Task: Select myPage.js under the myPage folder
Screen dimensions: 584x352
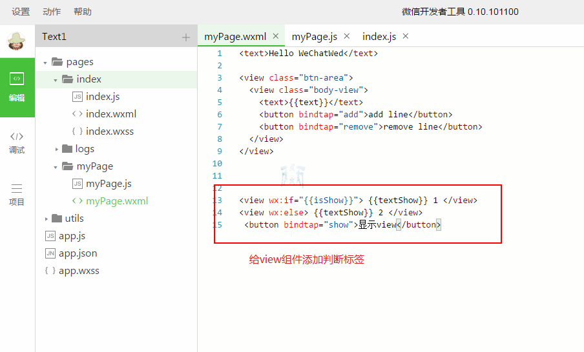Action: (109, 184)
